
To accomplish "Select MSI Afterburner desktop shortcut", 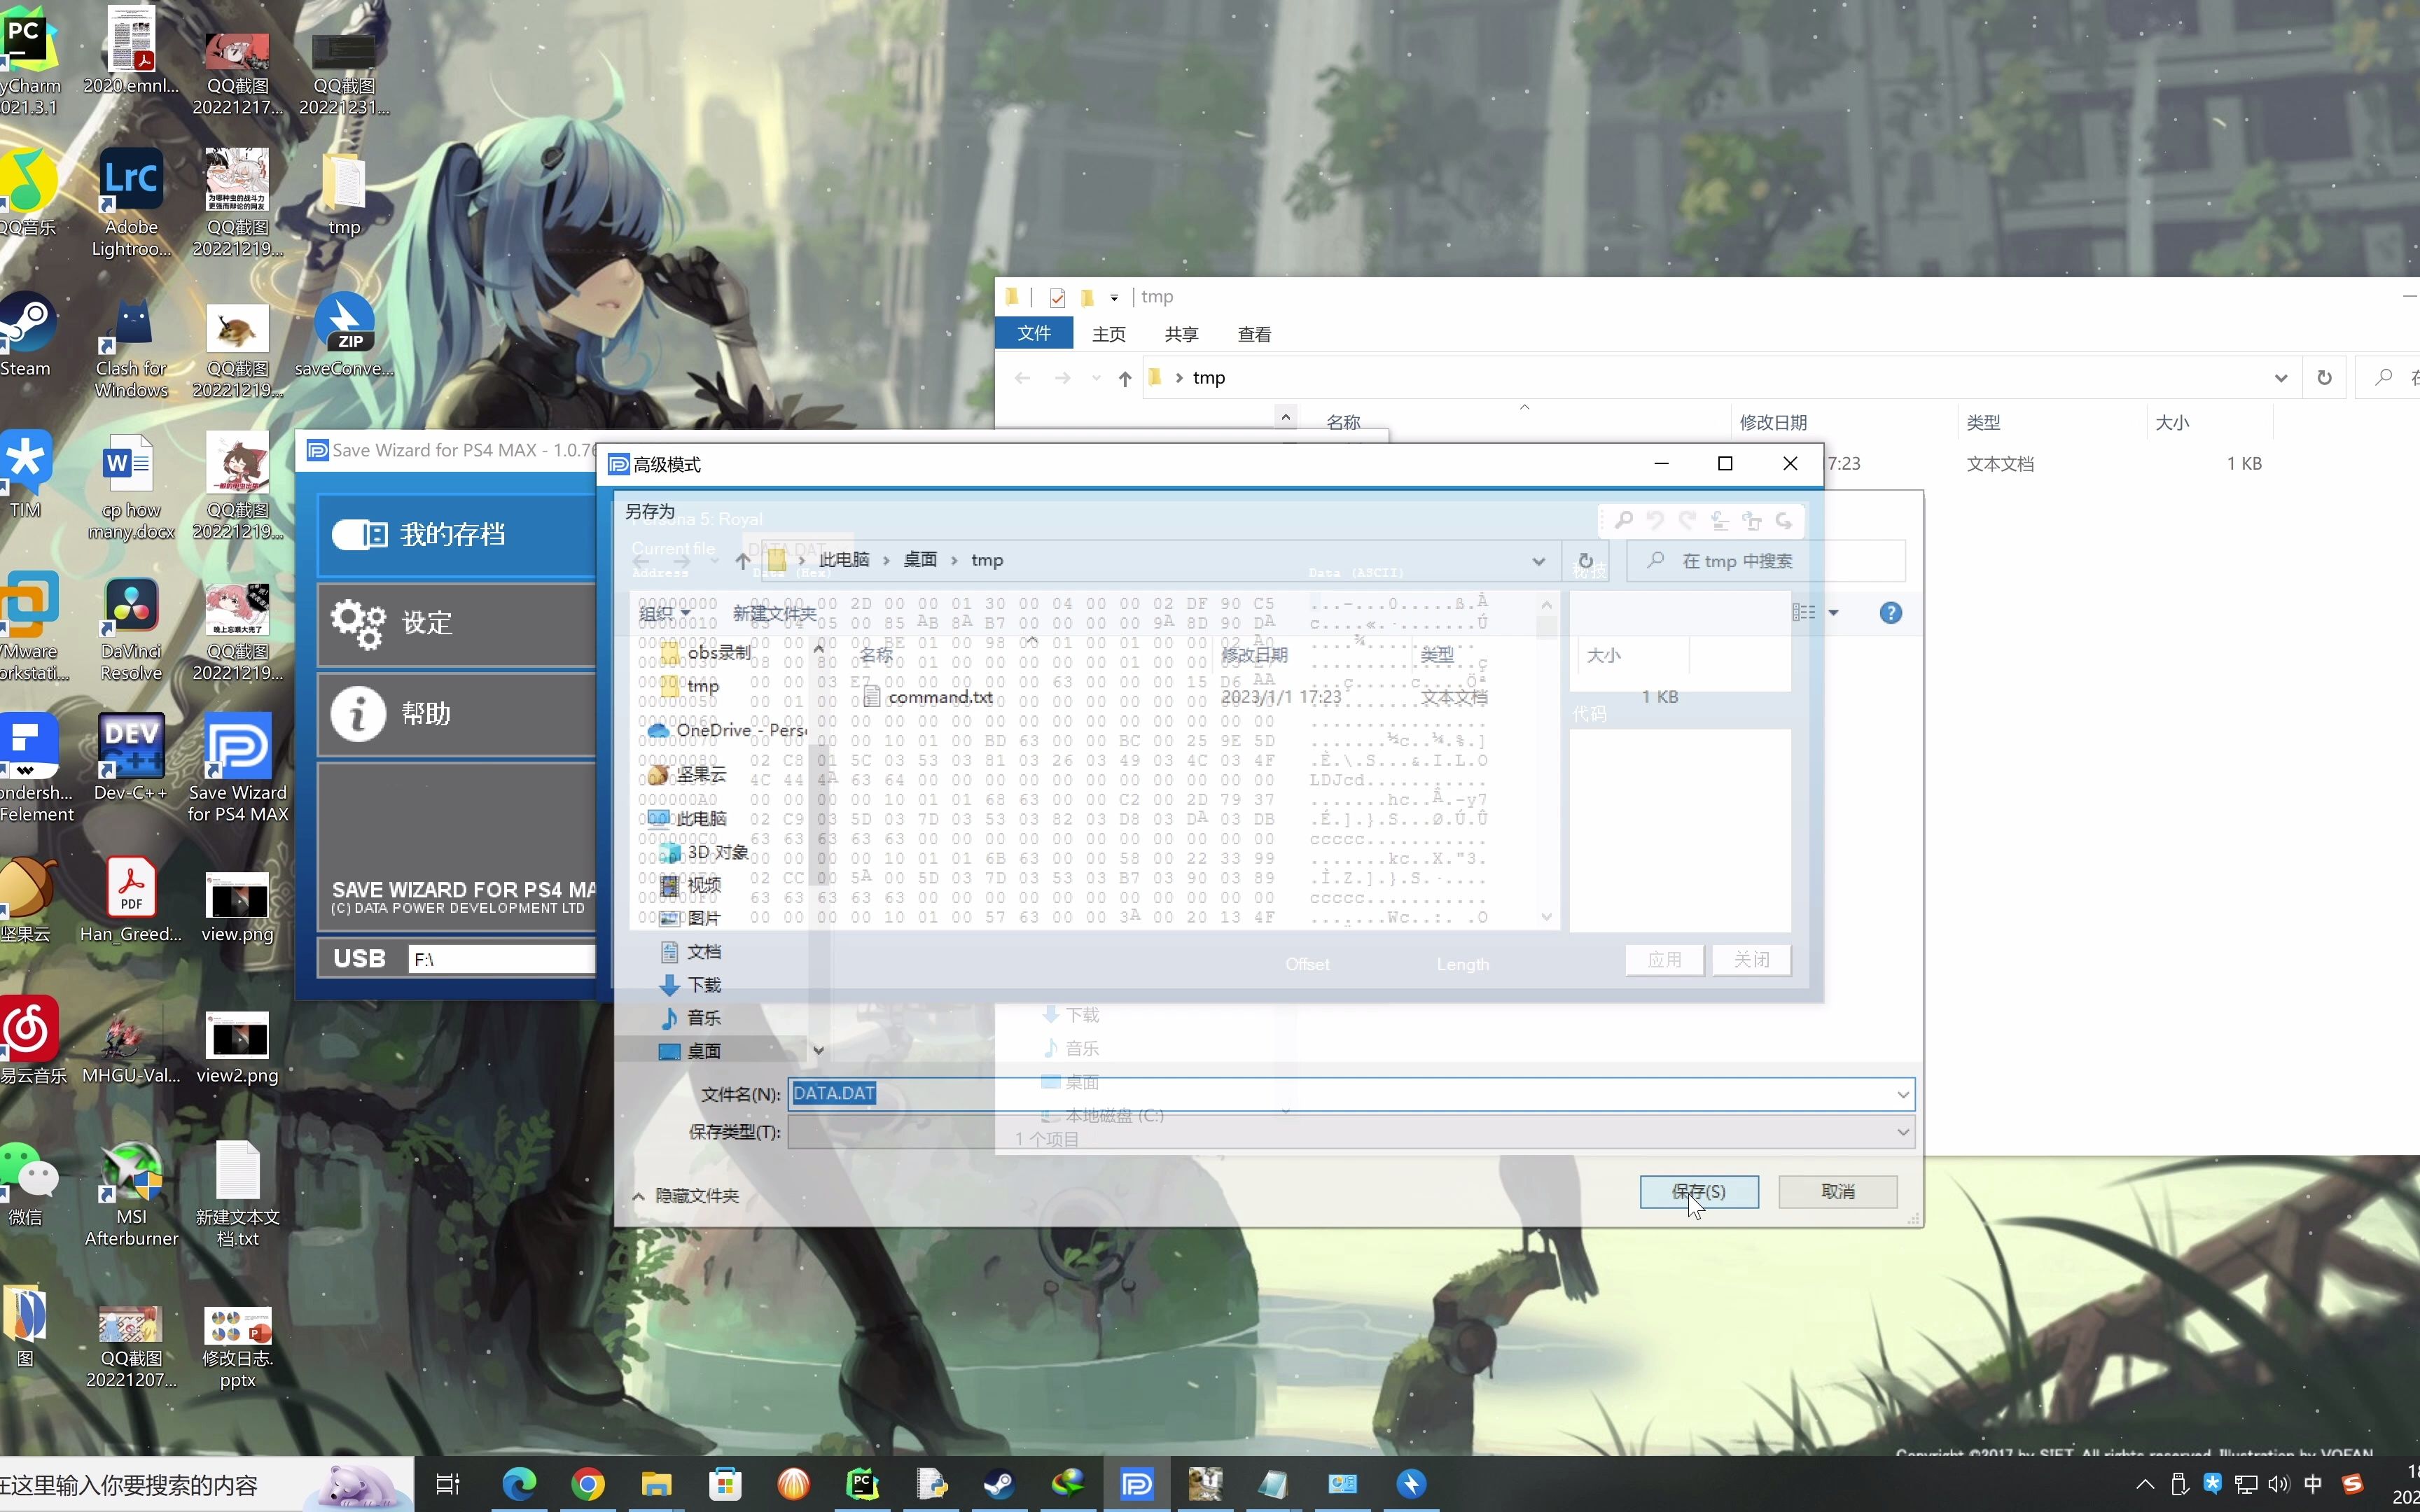I will (131, 1193).
